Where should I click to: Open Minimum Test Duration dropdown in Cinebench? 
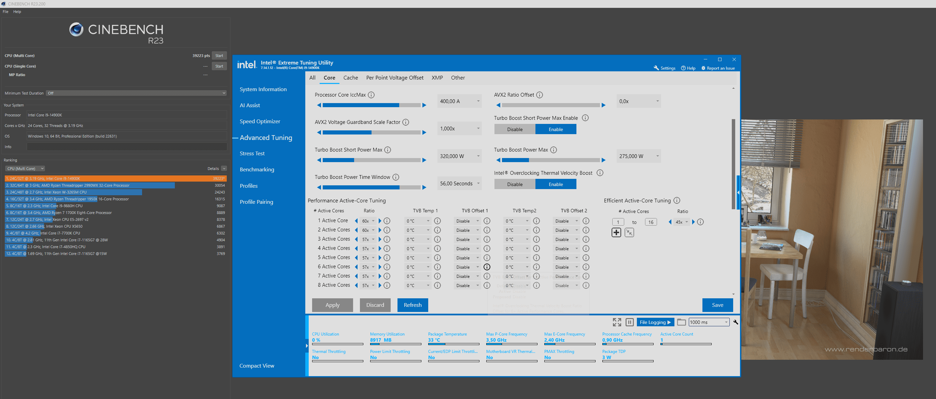pos(136,93)
